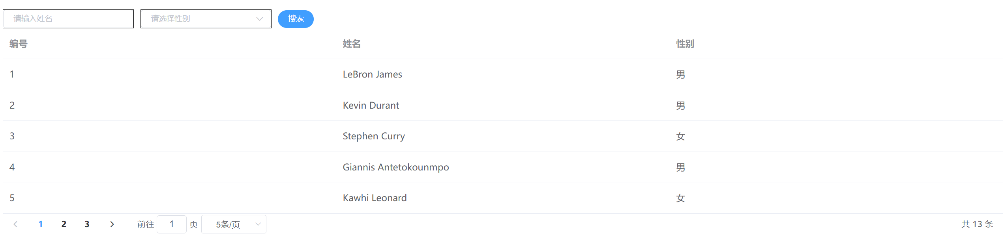
Task: Go to page 3
Action: pyautogui.click(x=87, y=224)
